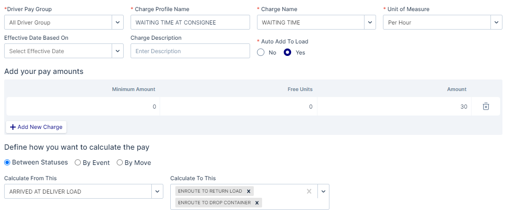The width and height of the screenshot is (514, 219).
Task: Expand the Charge Name dropdown
Action: 370,22
